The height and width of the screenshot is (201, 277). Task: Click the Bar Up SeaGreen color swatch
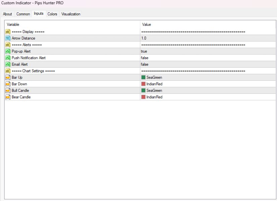click(x=143, y=77)
